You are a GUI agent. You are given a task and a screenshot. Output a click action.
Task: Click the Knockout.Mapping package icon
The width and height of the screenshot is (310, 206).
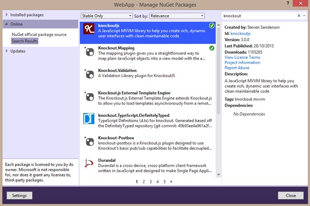89,51
